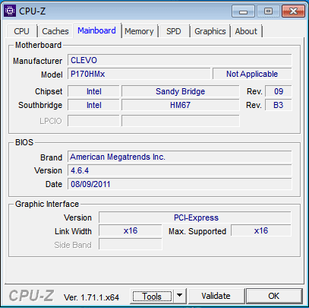Go to the Memory tab
Image resolution: width=309 pixels, height=308 pixels.
(139, 31)
